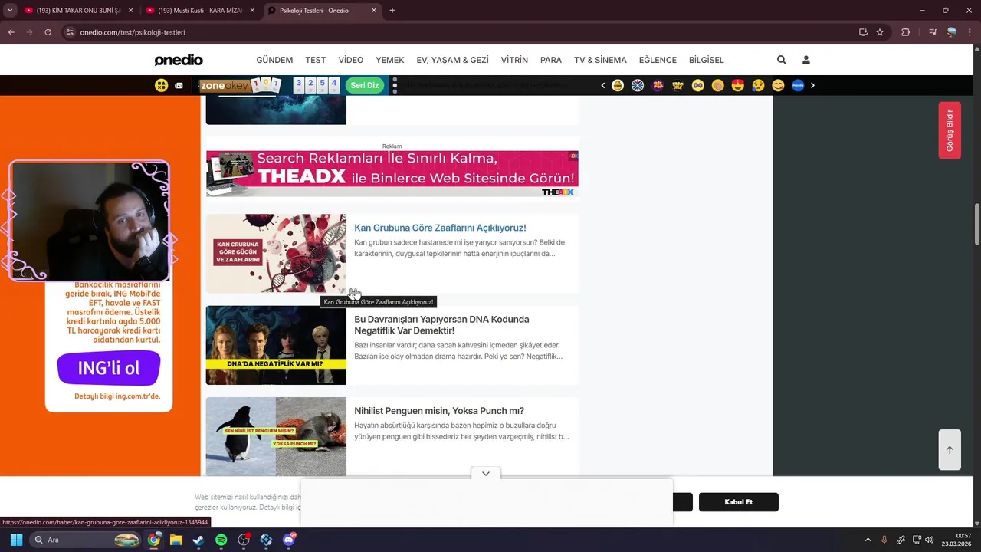Open Chrome media control icon
The image size is (981, 552).
[932, 32]
